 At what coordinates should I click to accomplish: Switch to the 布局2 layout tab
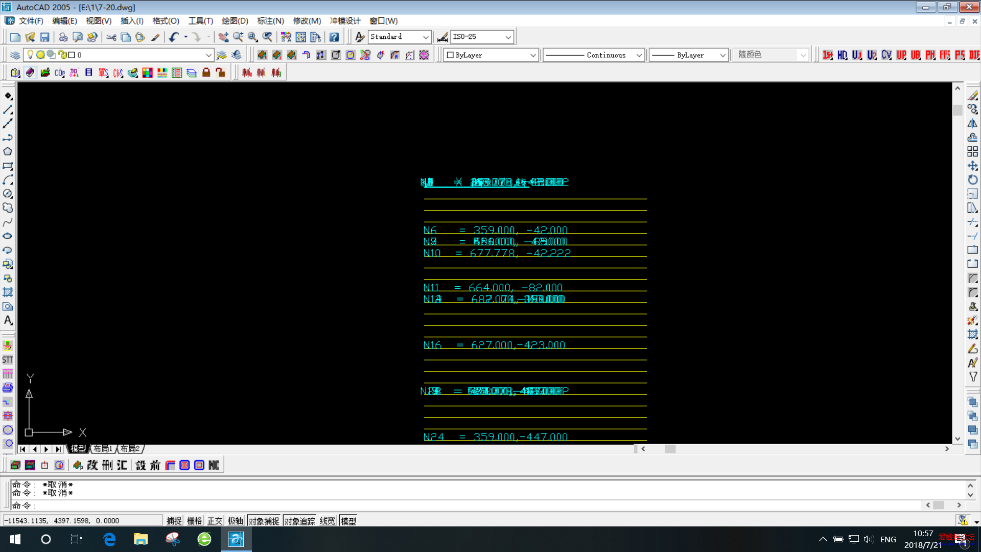coord(130,449)
